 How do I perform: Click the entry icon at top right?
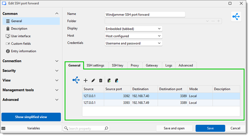(x=236, y=16)
